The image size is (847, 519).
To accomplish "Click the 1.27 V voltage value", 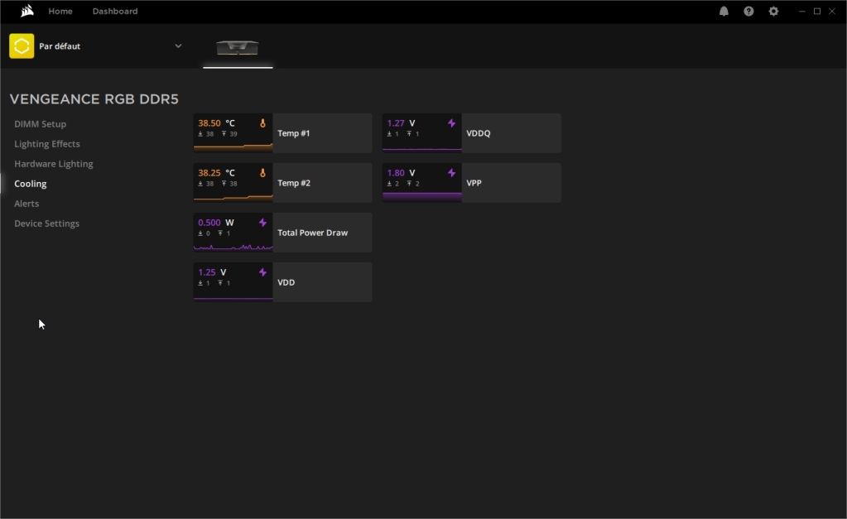I will coord(402,123).
